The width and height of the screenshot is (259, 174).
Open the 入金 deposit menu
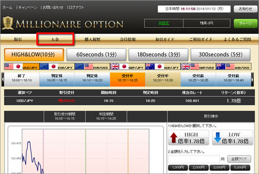click(x=55, y=39)
